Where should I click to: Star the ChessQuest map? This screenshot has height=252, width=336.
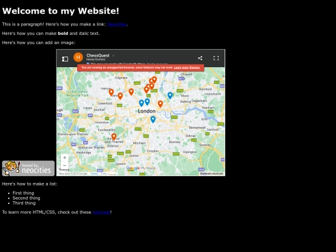113,56
